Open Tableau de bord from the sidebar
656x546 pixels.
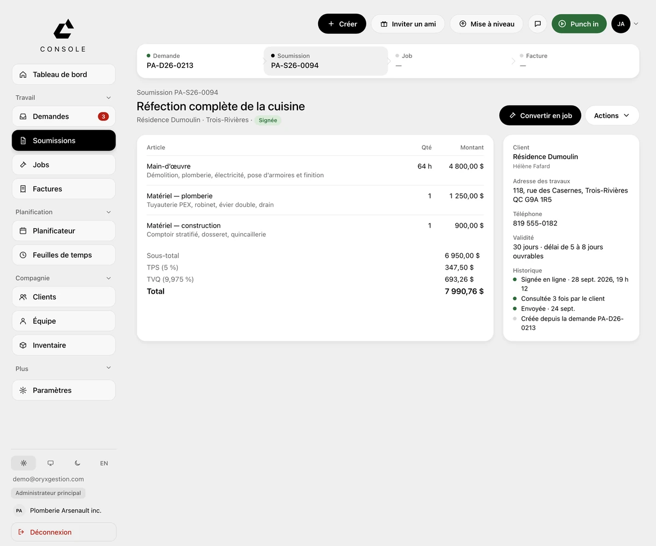(63, 74)
